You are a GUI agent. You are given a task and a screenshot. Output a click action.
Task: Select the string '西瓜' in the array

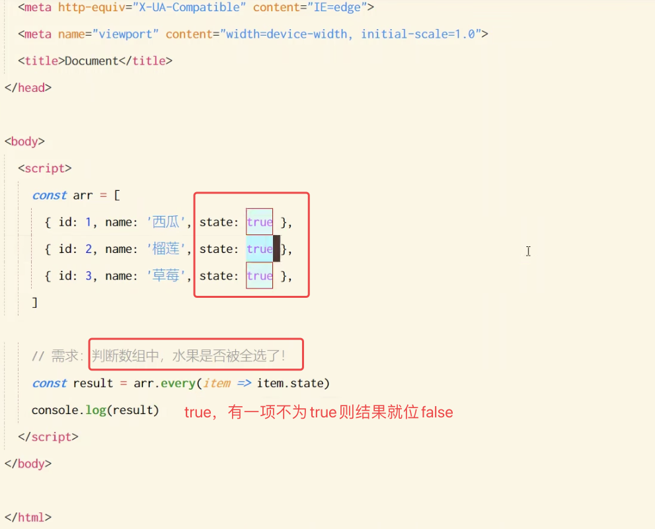click(x=166, y=222)
